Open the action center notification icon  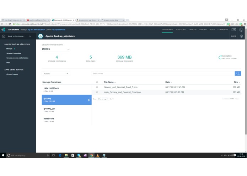coord(235,155)
